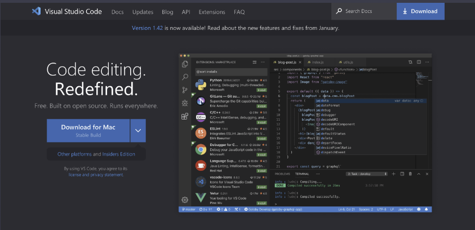Image resolution: width=475 pixels, height=230 pixels.
Task: Open the Manage gear icon in activity bar
Action: click(x=185, y=200)
